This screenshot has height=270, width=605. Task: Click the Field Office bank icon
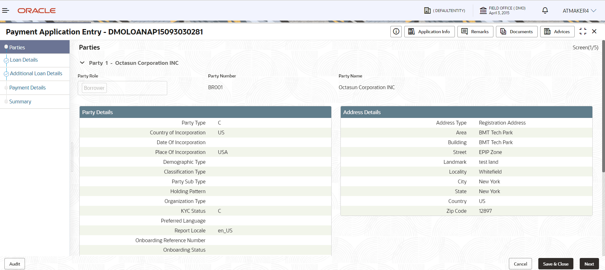(x=483, y=10)
